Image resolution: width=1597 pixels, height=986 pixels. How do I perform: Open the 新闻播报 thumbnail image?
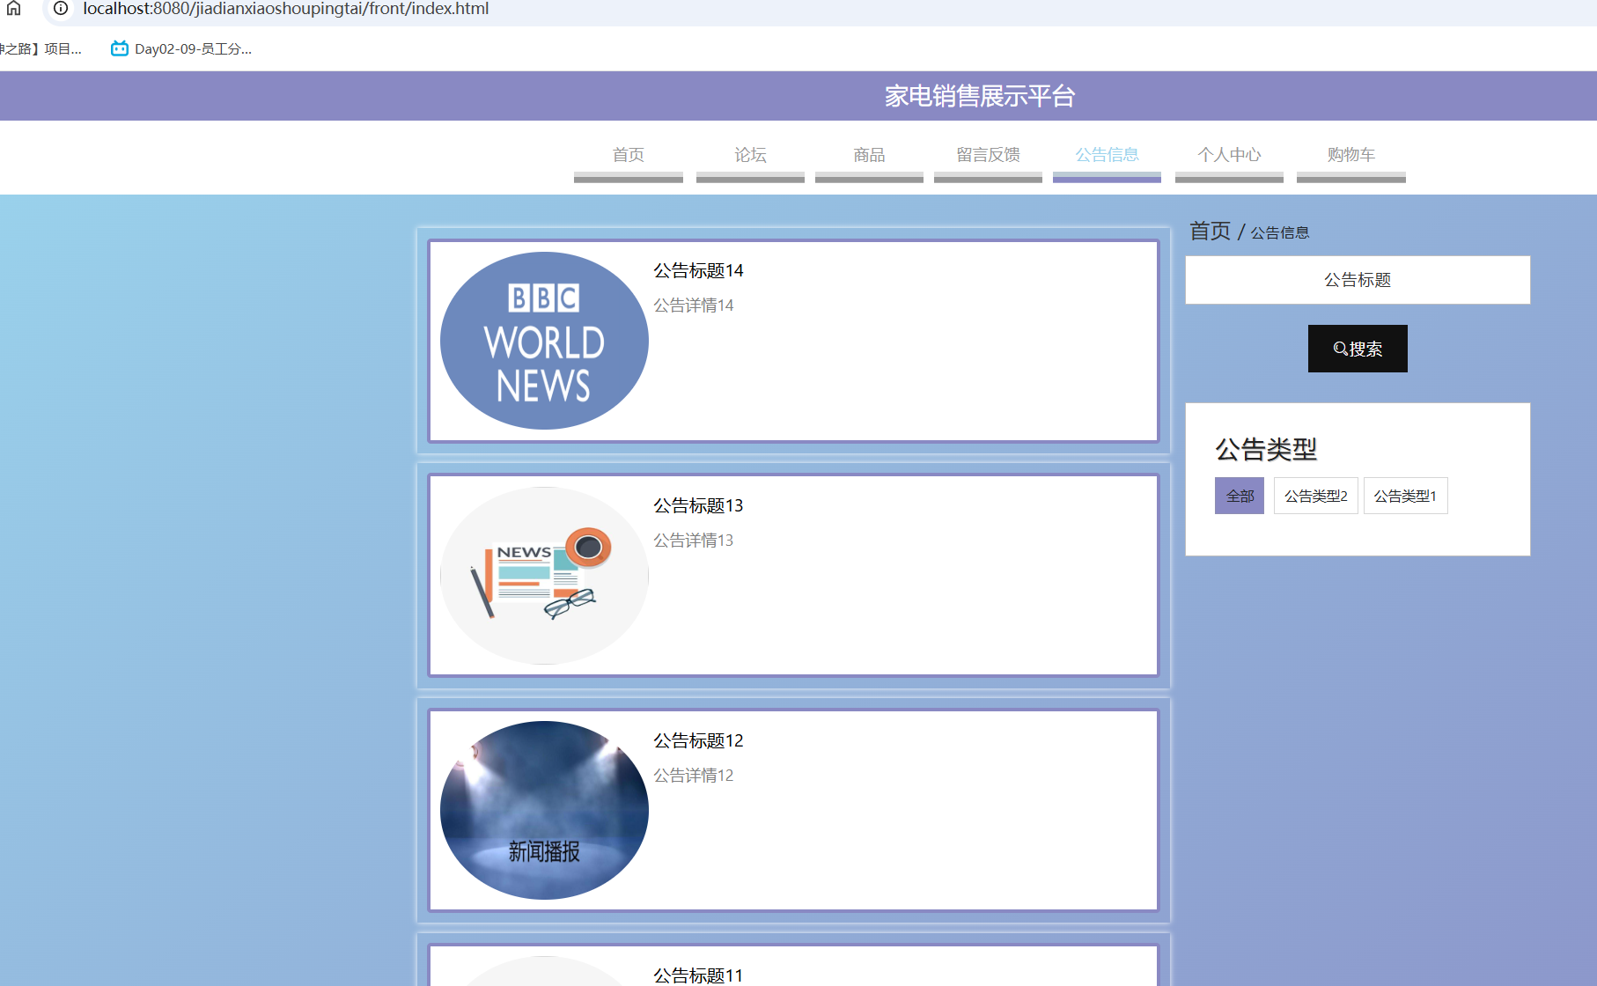544,810
